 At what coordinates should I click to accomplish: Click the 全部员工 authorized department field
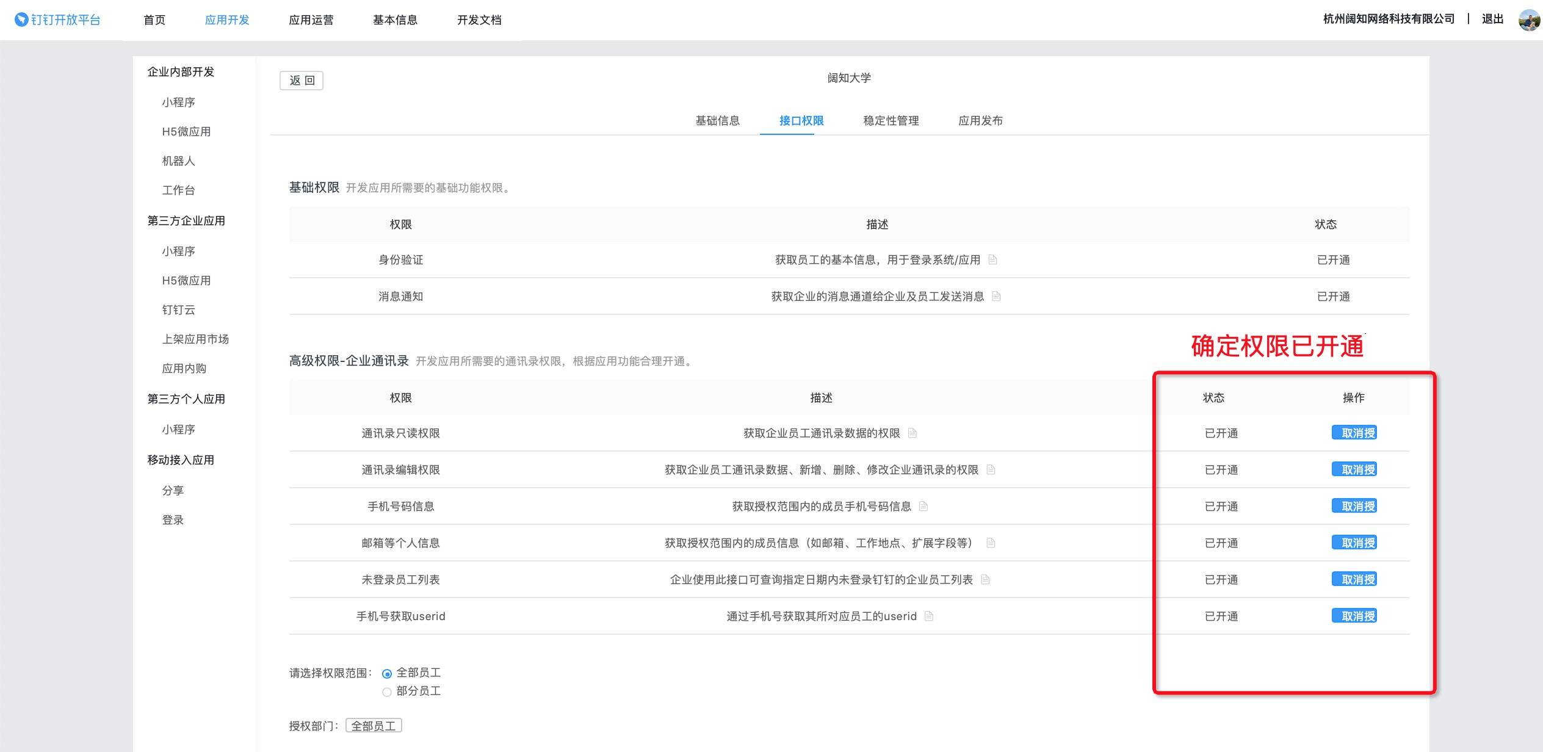click(374, 725)
